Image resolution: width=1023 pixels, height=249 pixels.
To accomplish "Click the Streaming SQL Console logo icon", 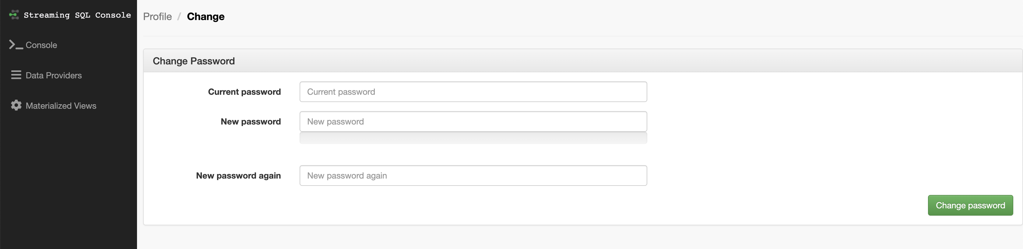I will tap(14, 15).
